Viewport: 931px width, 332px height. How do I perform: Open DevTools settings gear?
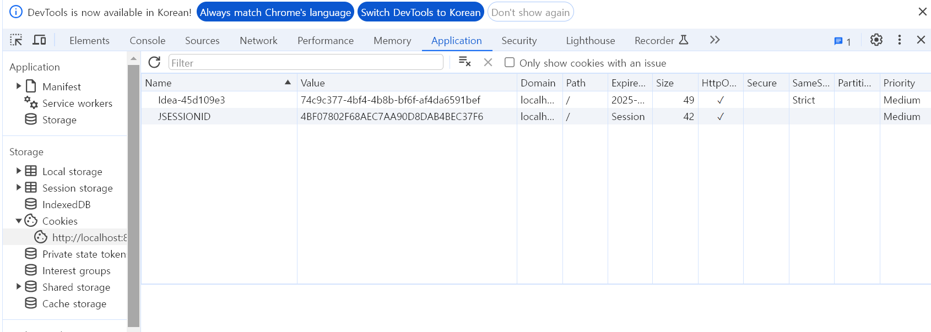pos(876,40)
